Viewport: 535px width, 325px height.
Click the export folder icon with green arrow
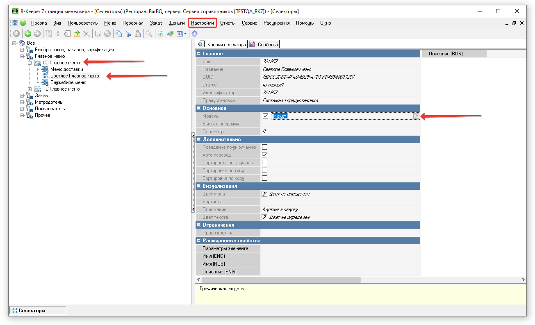click(77, 34)
